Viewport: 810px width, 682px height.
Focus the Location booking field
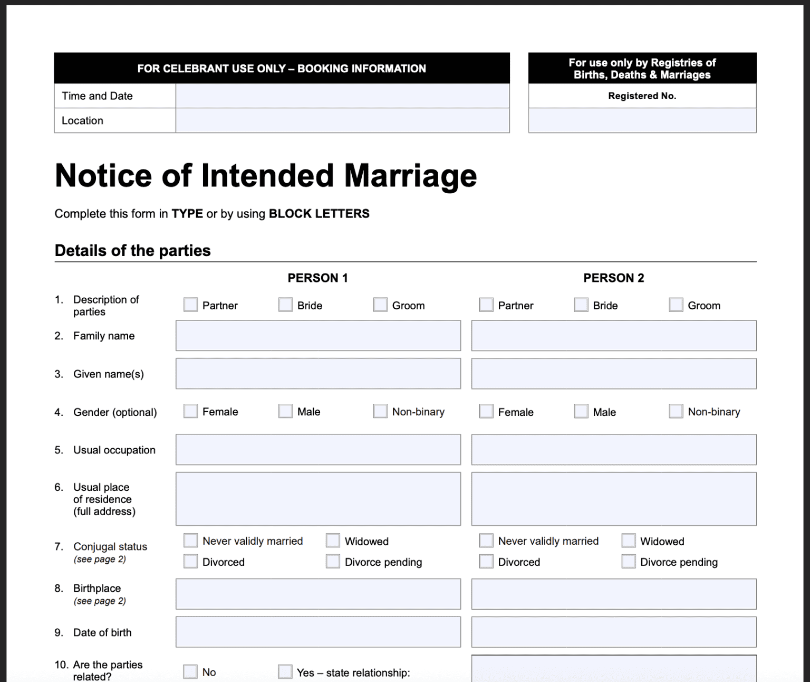342,120
